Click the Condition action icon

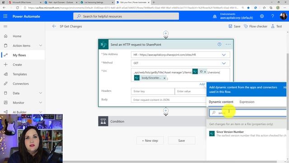[x=103, y=121]
